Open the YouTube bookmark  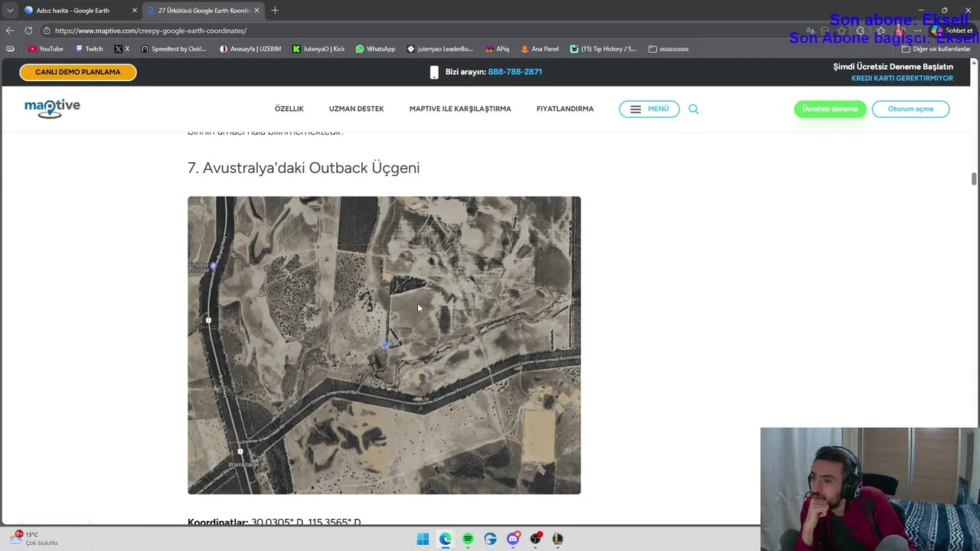(46, 49)
